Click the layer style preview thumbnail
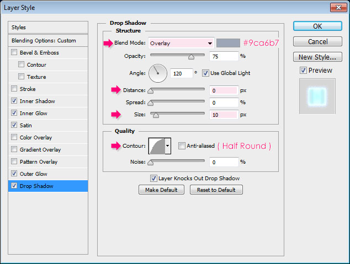 (317, 95)
